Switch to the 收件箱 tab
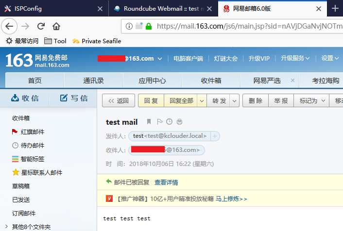 pos(211,81)
